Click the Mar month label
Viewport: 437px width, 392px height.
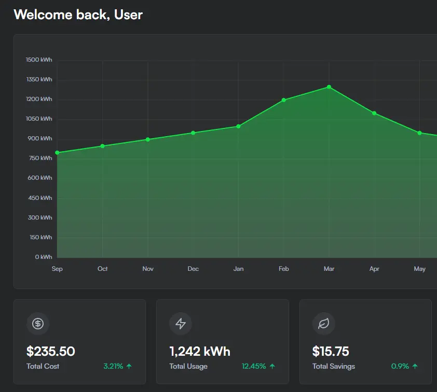pos(329,269)
